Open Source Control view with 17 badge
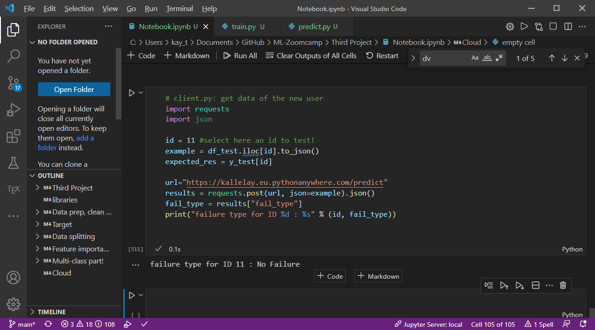Screen dimensions: 595x330 pyautogui.click(x=13, y=84)
